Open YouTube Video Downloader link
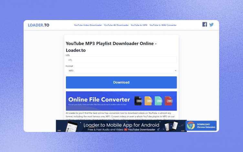The width and height of the screenshot is (243, 152). [x=88, y=25]
